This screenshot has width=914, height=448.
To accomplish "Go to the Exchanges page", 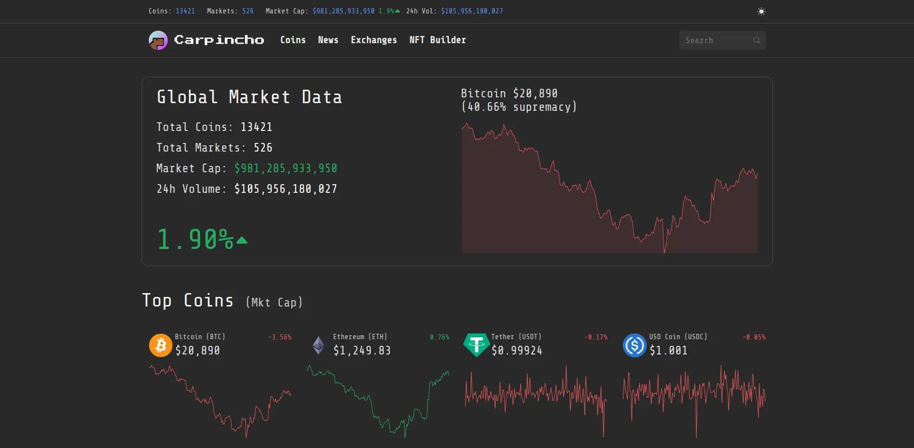I will tap(374, 40).
